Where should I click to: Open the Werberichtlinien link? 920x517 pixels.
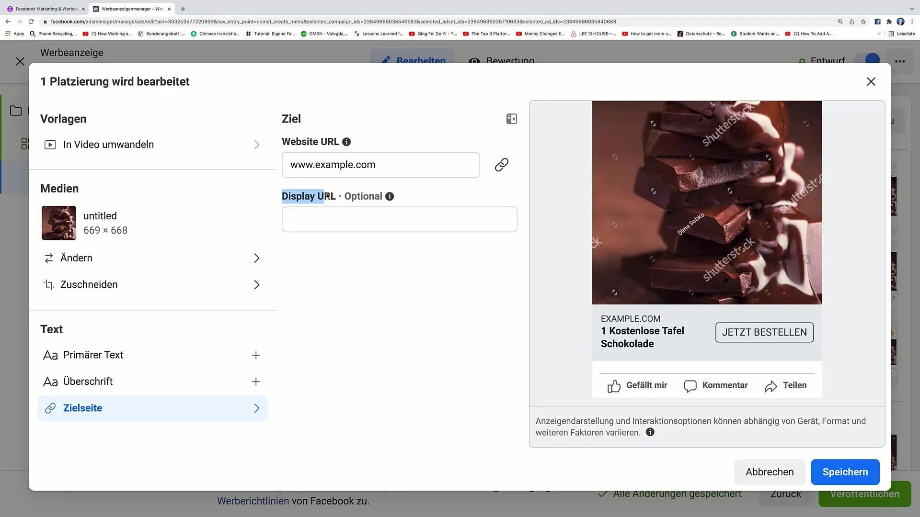[x=253, y=501]
